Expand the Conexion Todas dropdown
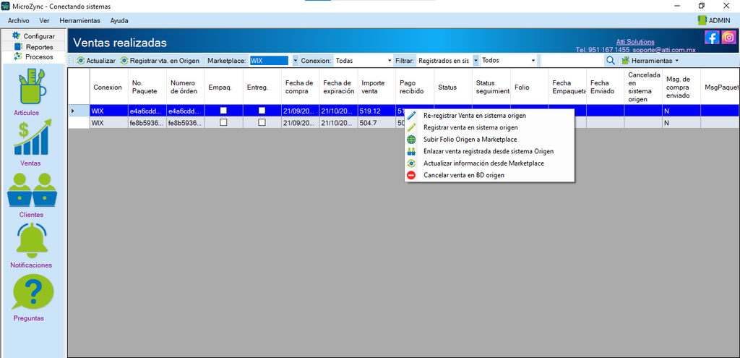The image size is (740, 358). click(390, 61)
